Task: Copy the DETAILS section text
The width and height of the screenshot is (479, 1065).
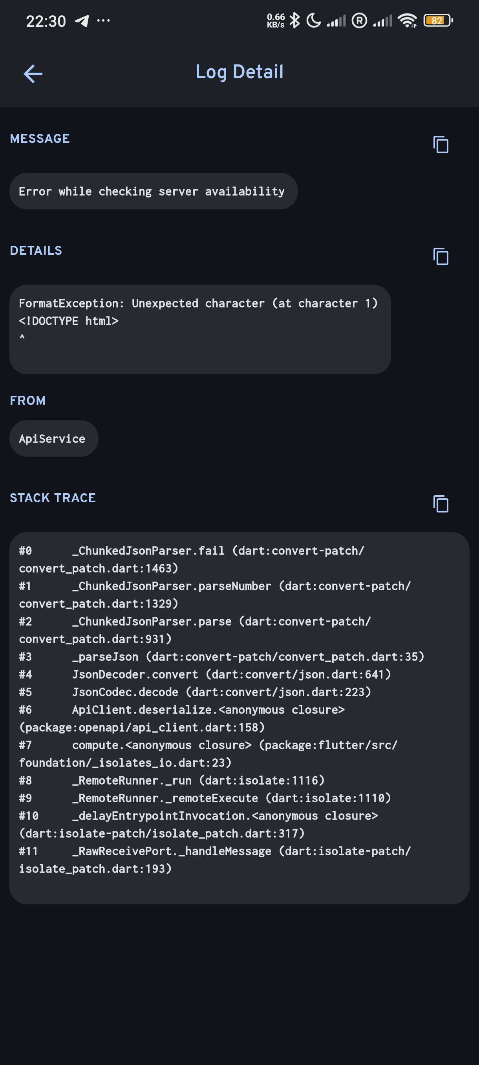Action: point(441,256)
